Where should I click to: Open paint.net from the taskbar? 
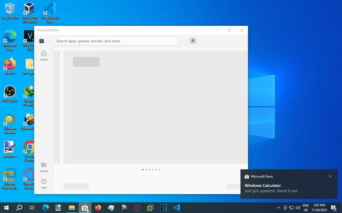coord(59,208)
